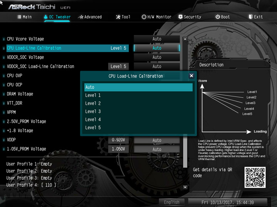Image resolution: width=277 pixels, height=207 pixels.
Task: Click the Security shield icon
Action: 180,17
